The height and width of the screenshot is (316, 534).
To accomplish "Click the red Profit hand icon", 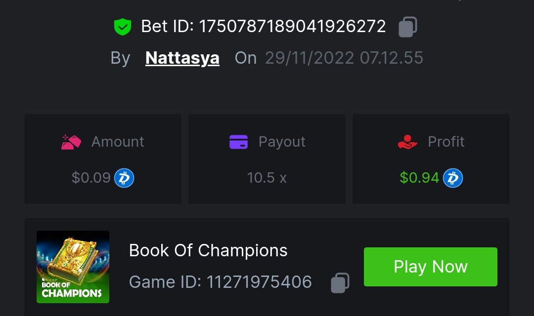I will [x=407, y=142].
